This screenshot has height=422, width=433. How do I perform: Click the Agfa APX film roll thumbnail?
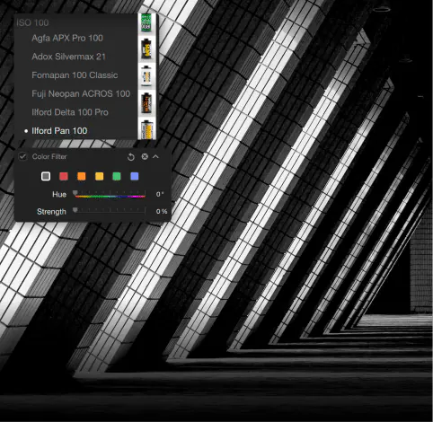pyautogui.click(x=146, y=23)
